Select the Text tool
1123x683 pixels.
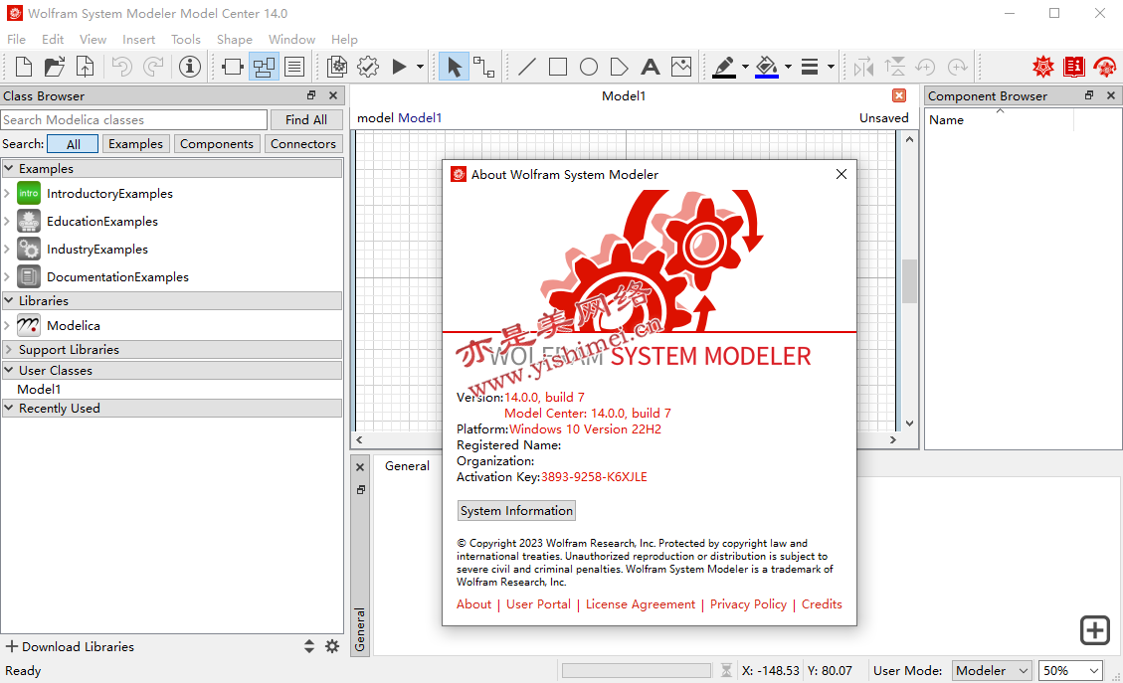651,67
